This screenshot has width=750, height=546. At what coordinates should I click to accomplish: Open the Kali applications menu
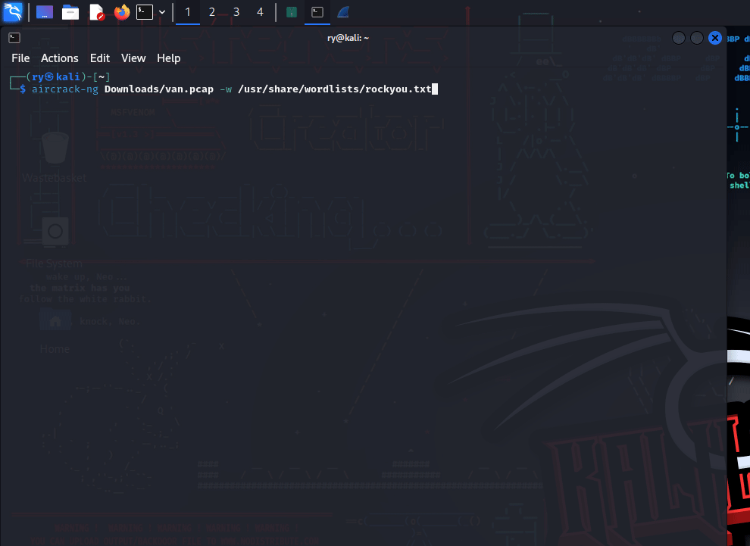tap(12, 12)
